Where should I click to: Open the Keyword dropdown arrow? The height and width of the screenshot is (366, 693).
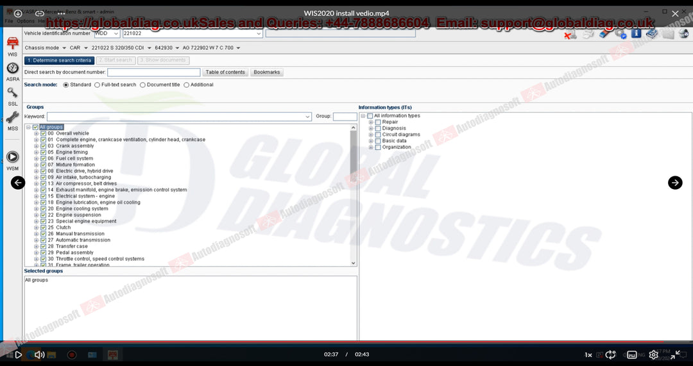pyautogui.click(x=308, y=117)
